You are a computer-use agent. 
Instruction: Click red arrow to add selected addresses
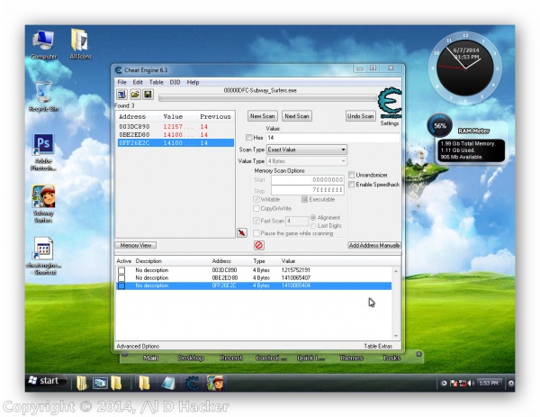pyautogui.click(x=241, y=232)
